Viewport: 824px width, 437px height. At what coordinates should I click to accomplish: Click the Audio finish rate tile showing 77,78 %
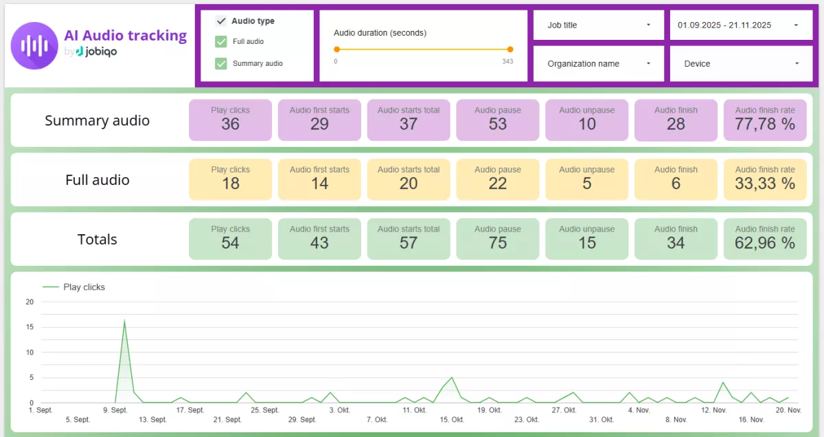[765, 120]
